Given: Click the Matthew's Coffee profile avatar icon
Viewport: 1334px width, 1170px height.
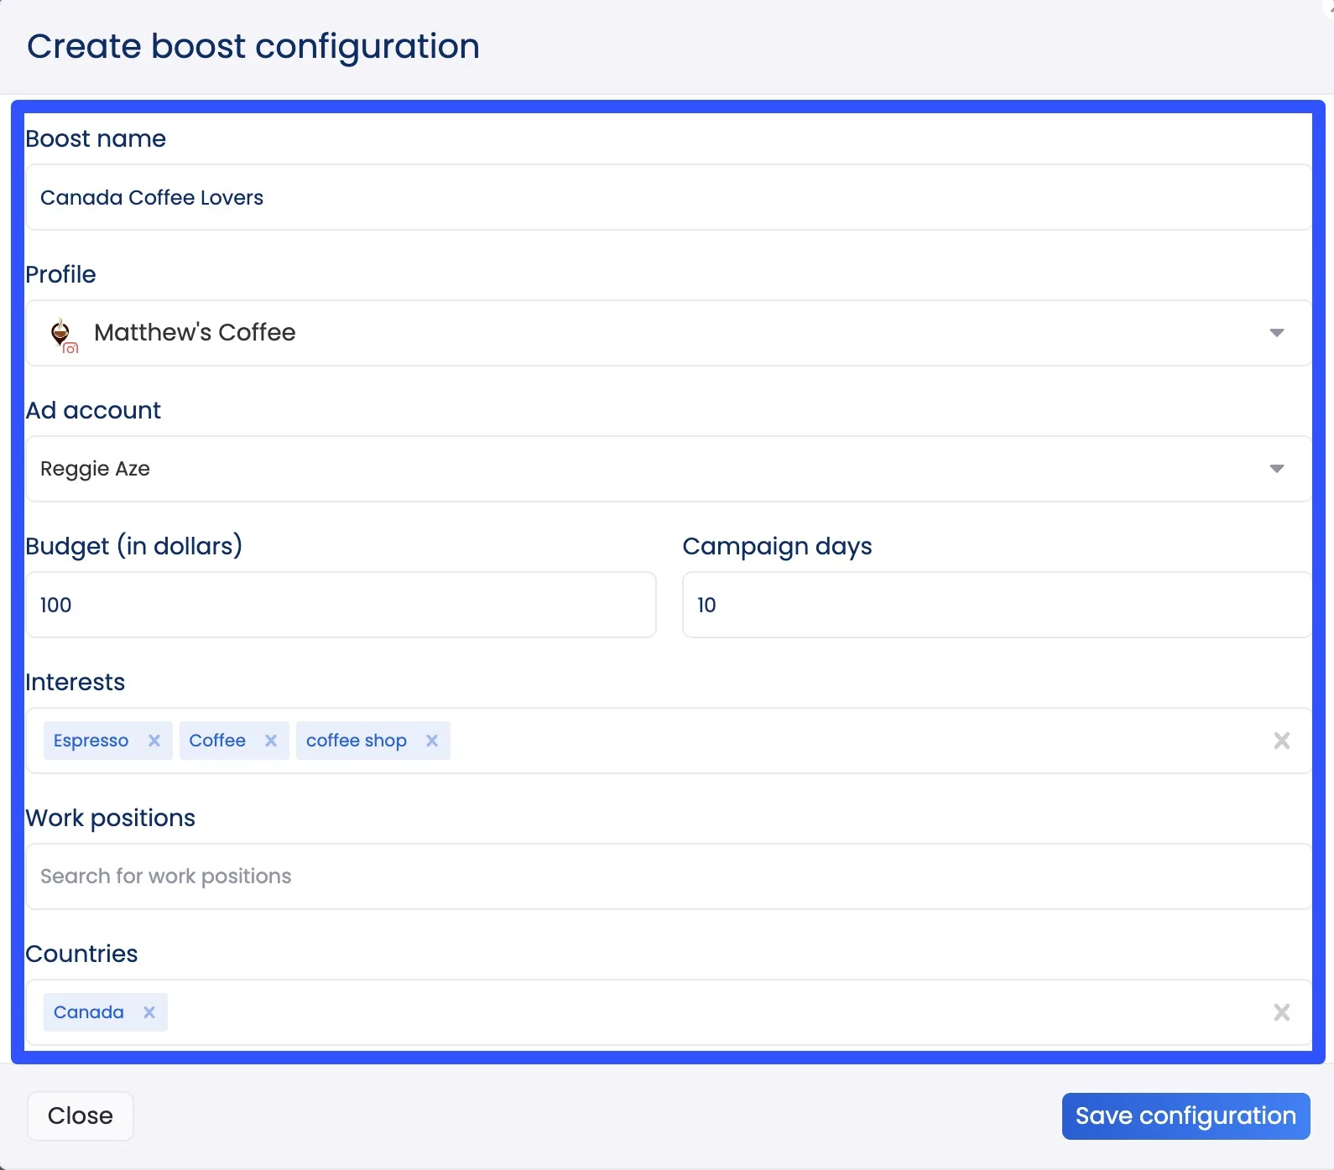Looking at the screenshot, I should point(62,334).
